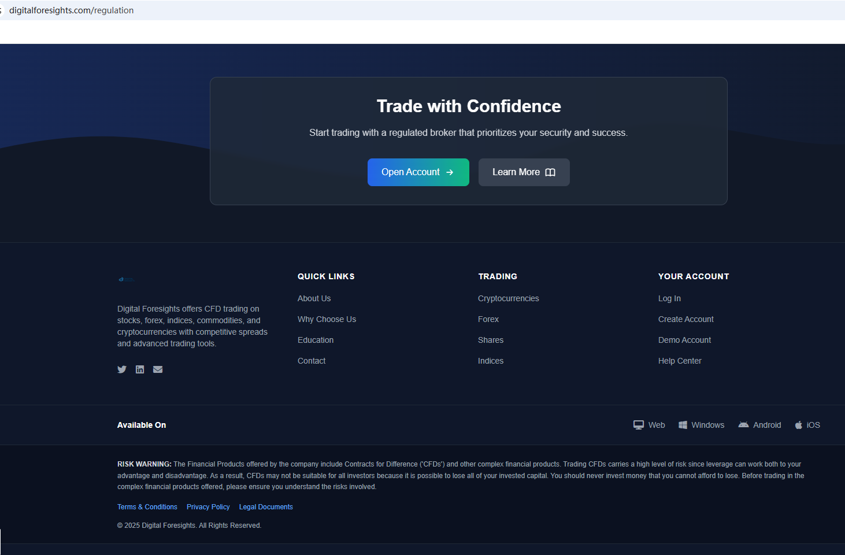Click the Digital Foresights footer logo
Image resolution: width=845 pixels, height=555 pixels.
[127, 279]
